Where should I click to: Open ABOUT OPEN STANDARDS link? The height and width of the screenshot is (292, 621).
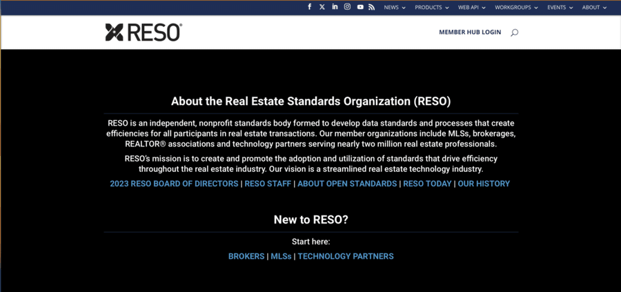pos(347,184)
